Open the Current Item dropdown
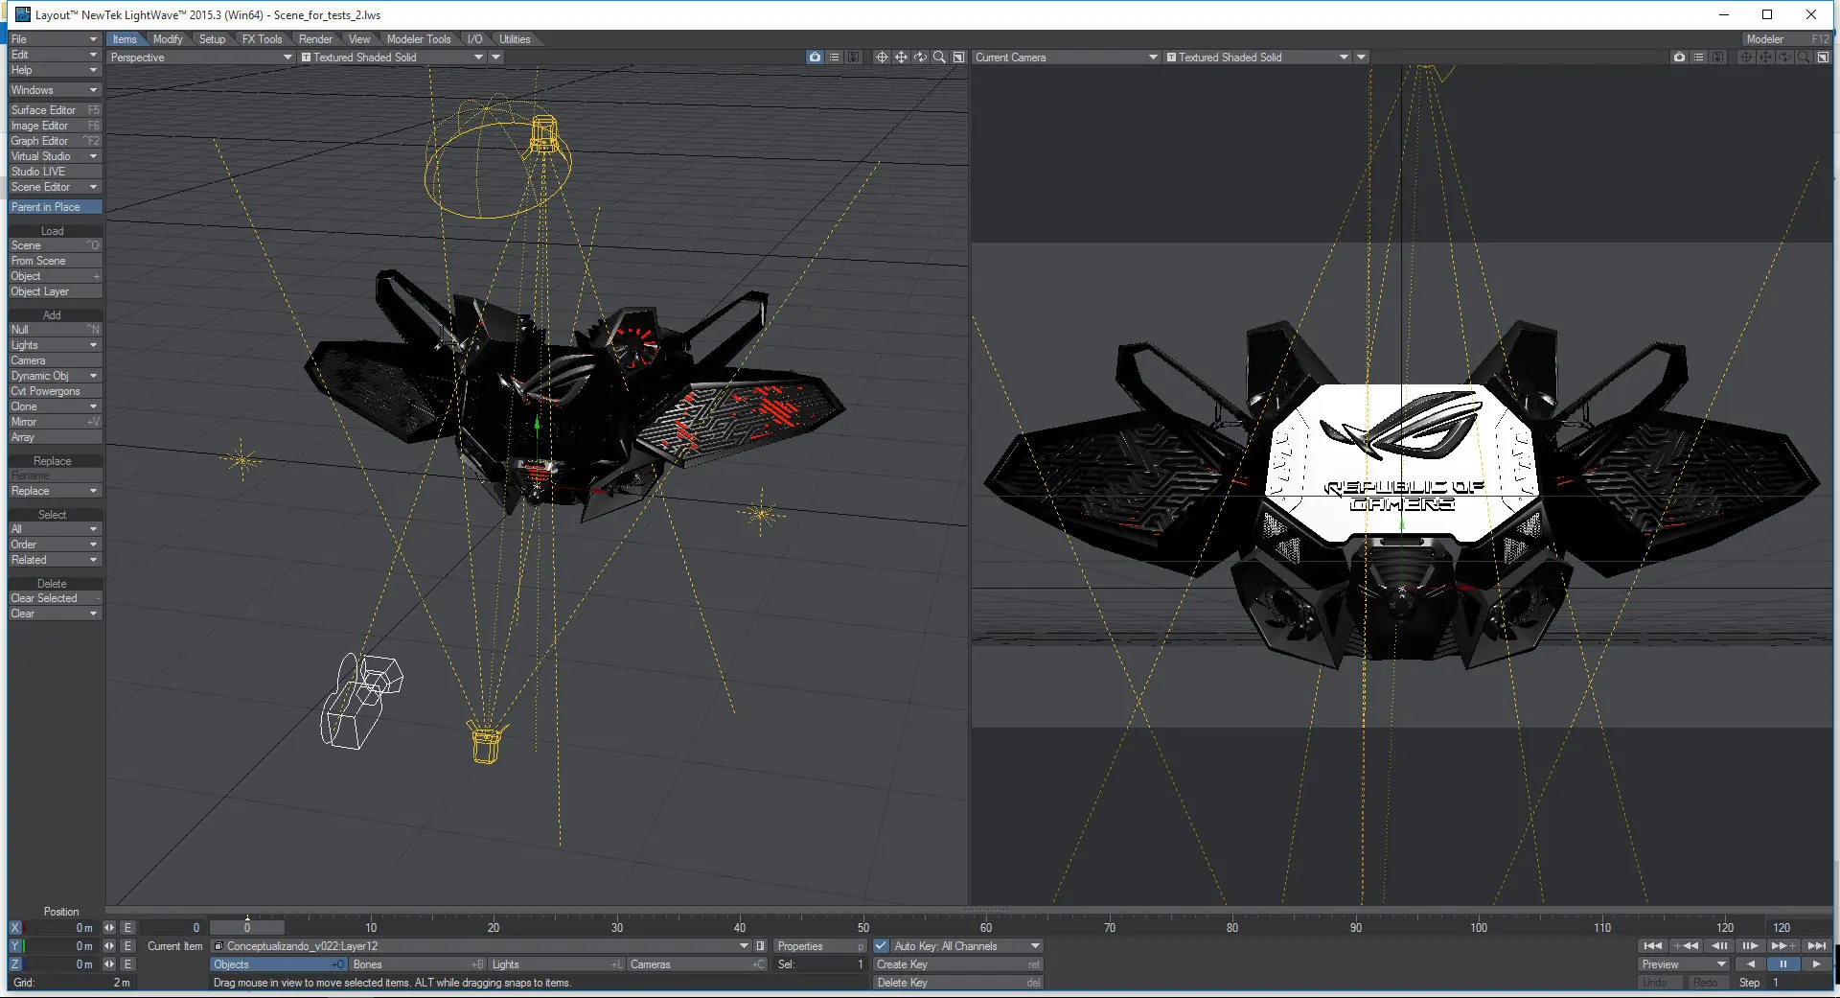The height and width of the screenshot is (998, 1840). (x=482, y=946)
